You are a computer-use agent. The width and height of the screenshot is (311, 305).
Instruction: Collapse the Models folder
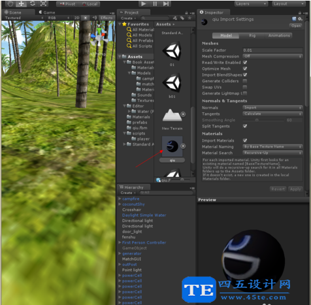129,73
